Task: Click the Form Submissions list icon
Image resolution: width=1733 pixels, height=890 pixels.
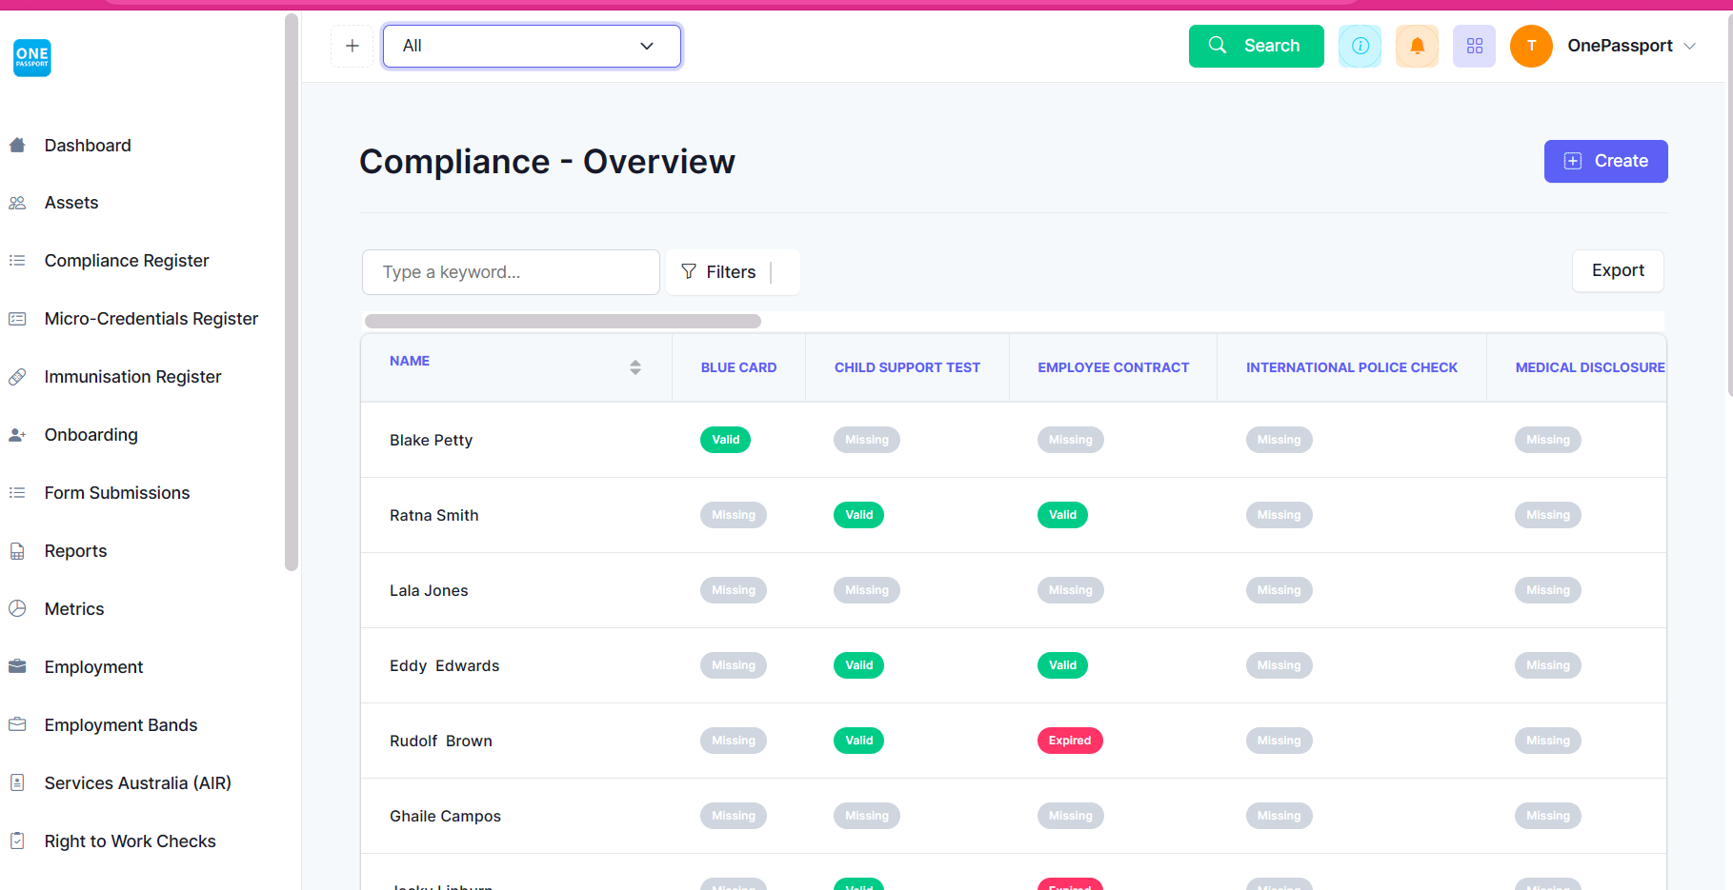Action: (17, 493)
